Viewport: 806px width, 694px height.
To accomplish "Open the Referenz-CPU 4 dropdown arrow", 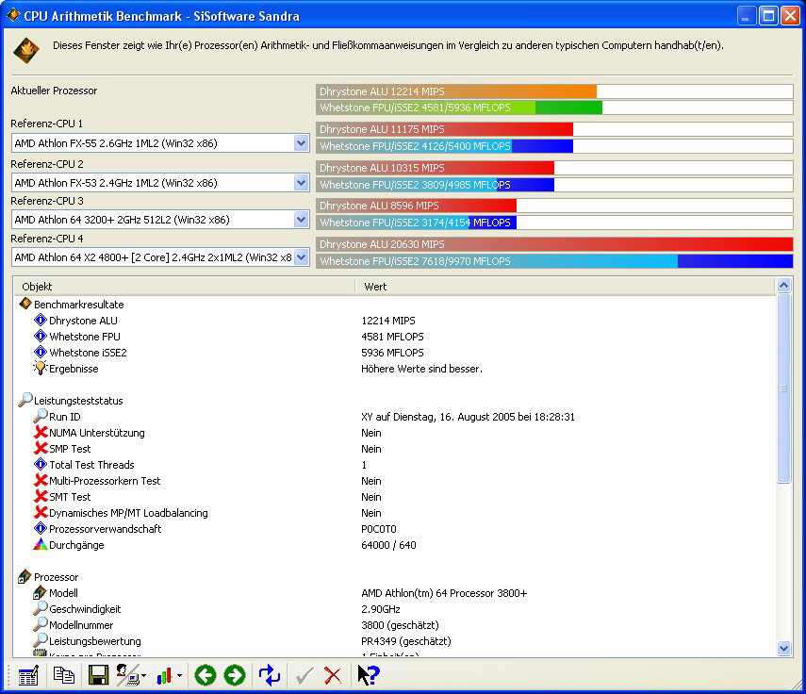I will (x=302, y=257).
